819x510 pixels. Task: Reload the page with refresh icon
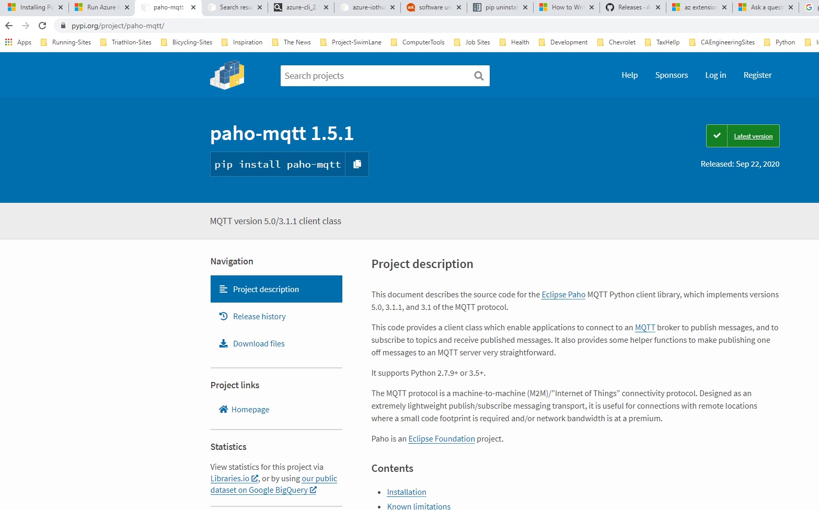point(42,26)
